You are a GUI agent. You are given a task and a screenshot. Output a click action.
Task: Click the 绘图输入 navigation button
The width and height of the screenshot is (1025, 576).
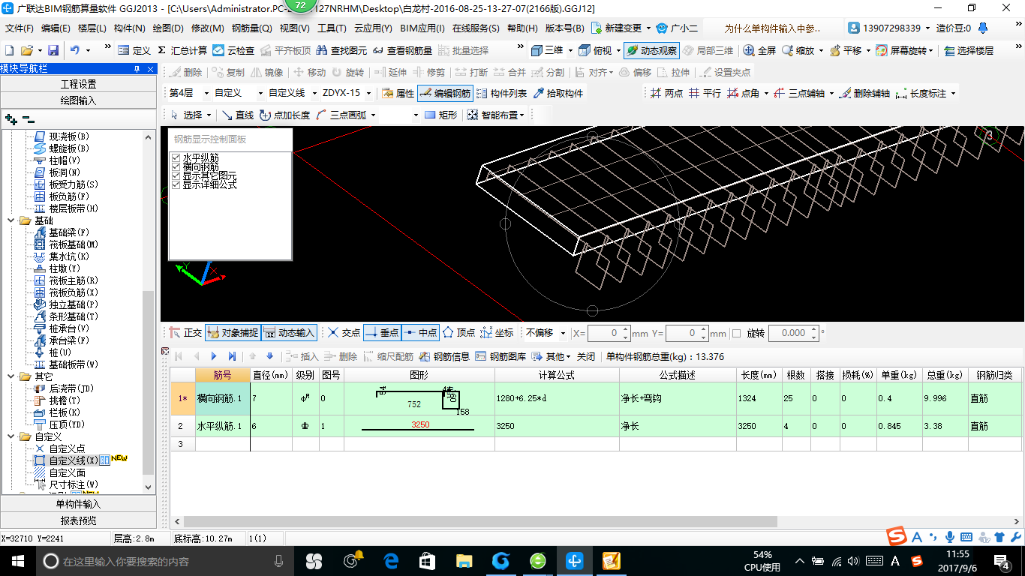pyautogui.click(x=79, y=100)
